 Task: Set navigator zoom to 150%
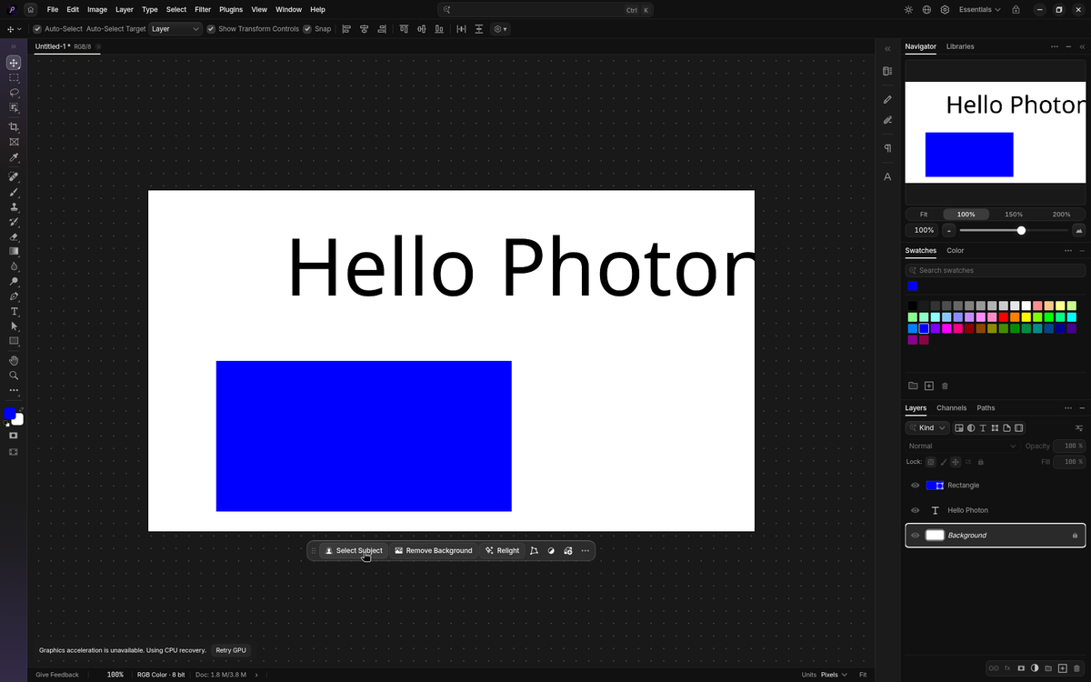(x=1014, y=215)
